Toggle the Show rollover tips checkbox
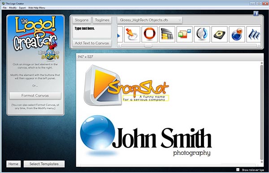269x173 pixels. point(238,169)
